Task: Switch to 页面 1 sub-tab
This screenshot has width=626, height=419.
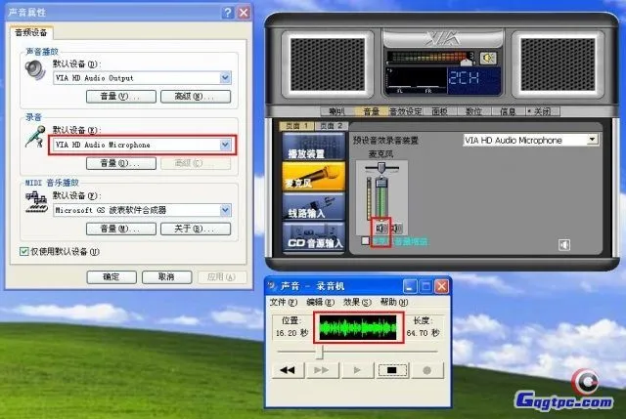Action: click(296, 126)
